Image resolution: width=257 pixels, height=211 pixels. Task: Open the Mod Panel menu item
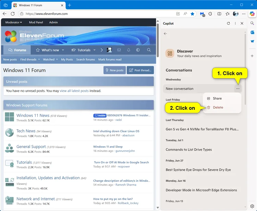[x=36, y=22]
